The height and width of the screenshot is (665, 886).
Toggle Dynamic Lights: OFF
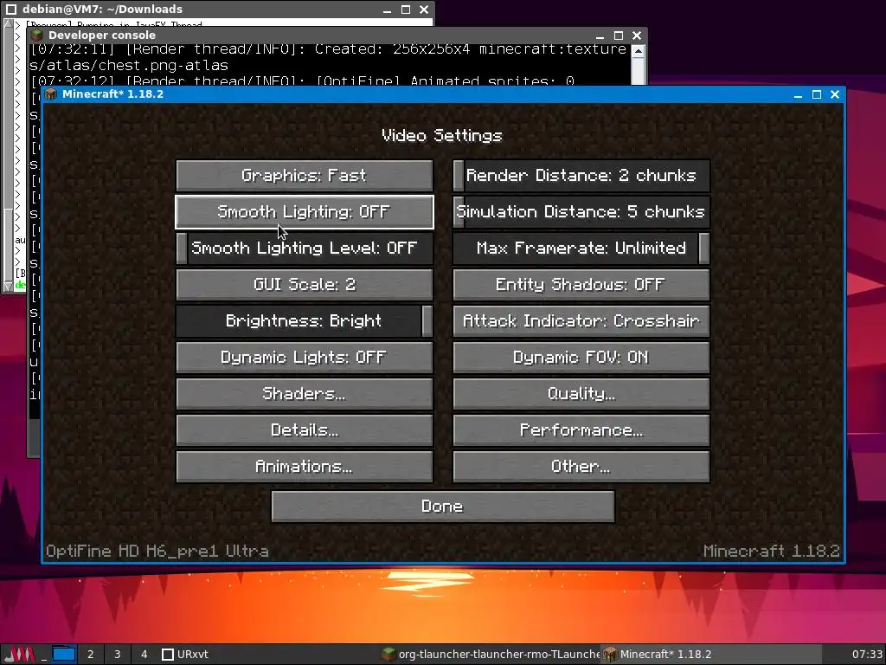pyautogui.click(x=305, y=358)
